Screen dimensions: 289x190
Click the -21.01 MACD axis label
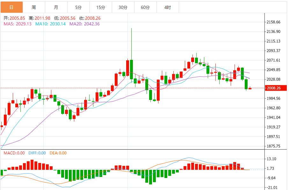click(271, 187)
